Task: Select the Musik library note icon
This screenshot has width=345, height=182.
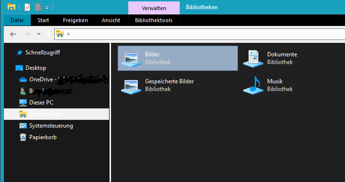Action: click(253, 86)
